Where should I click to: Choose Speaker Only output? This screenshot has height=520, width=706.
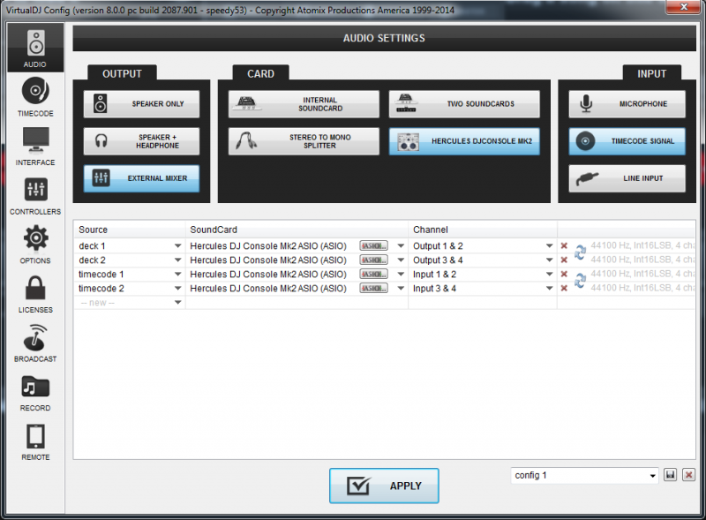click(x=141, y=104)
